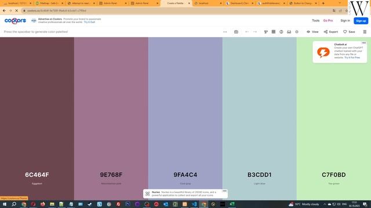Click the Sign in link
This screenshot has width=371, height=208.
pos(345,21)
